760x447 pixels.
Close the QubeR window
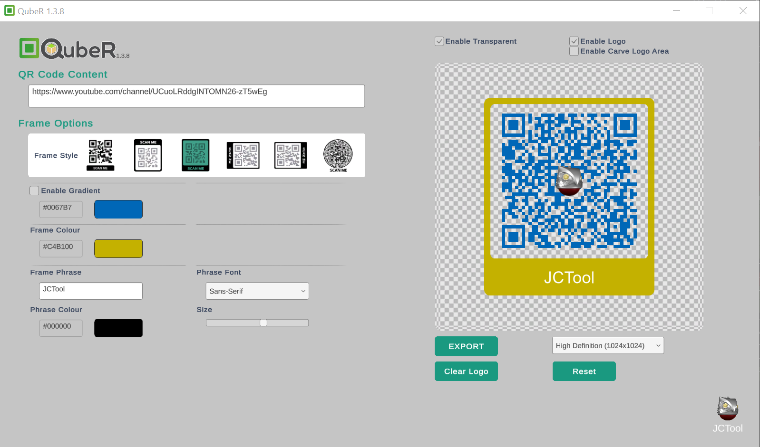pos(743,10)
